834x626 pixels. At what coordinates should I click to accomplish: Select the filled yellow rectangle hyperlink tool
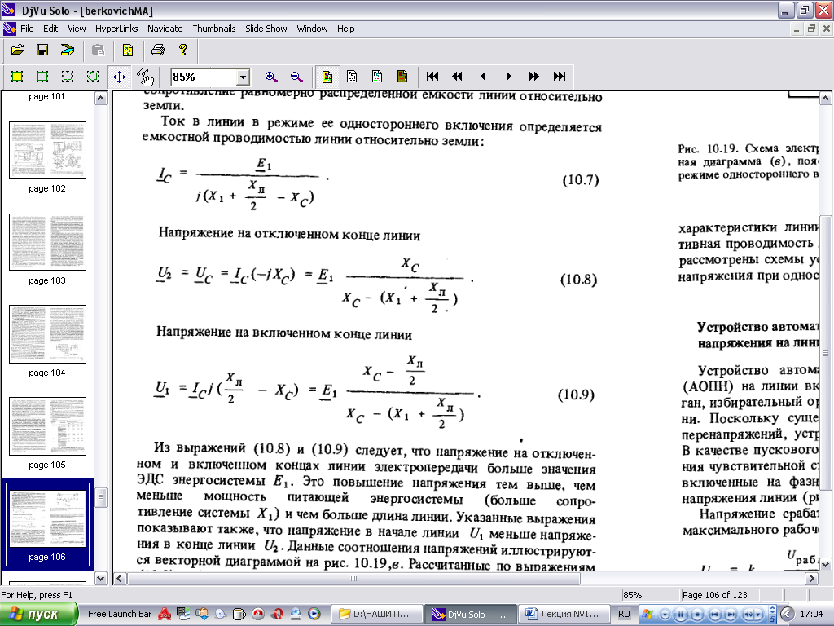pyautogui.click(x=17, y=77)
